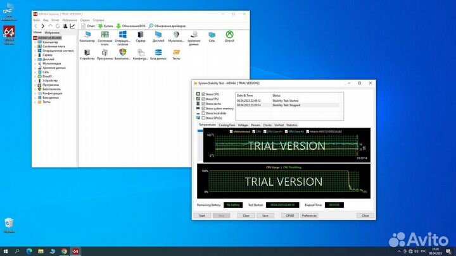Viewport: 456px width, 256px height.
Task: Click Отчёт report toolbar button
Action: coord(88,26)
